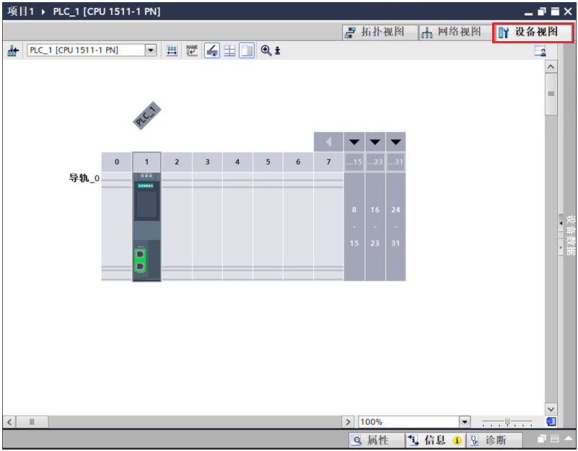Viewport: 578px width, 451px height.
Task: Select the CPU 1511-1 PN module
Action: tap(146, 227)
